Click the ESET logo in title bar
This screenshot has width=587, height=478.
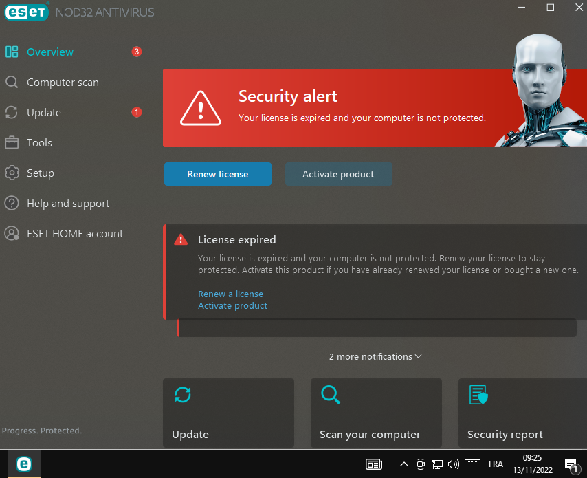coord(26,12)
